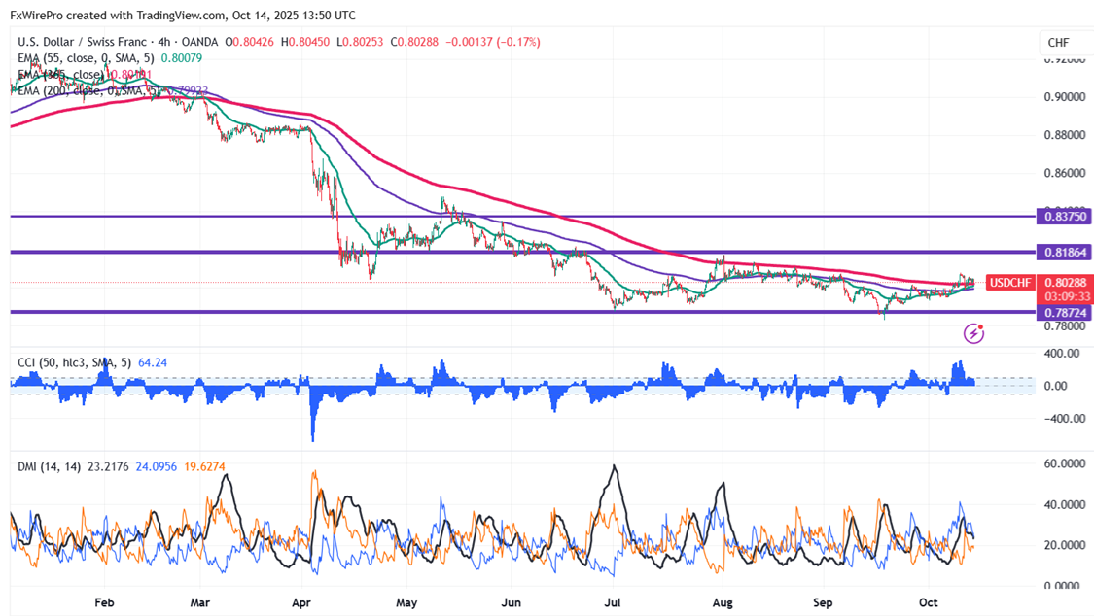
Task: Click the blue DMI value 24.0956
Action: click(157, 467)
